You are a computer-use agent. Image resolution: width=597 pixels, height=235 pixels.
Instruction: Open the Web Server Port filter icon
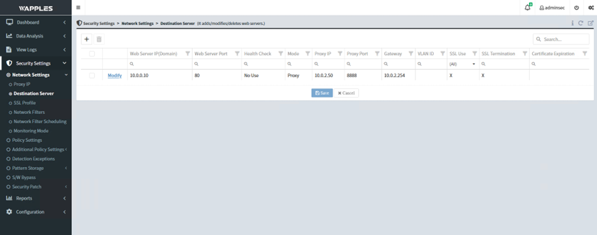point(237,54)
